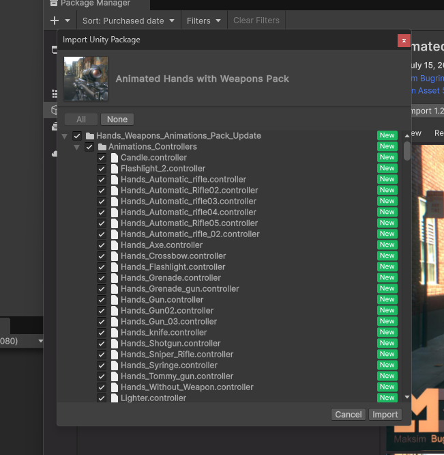Uncheck Hands_Crossbow.controller checkbox
Image resolution: width=444 pixels, height=455 pixels.
click(x=102, y=256)
